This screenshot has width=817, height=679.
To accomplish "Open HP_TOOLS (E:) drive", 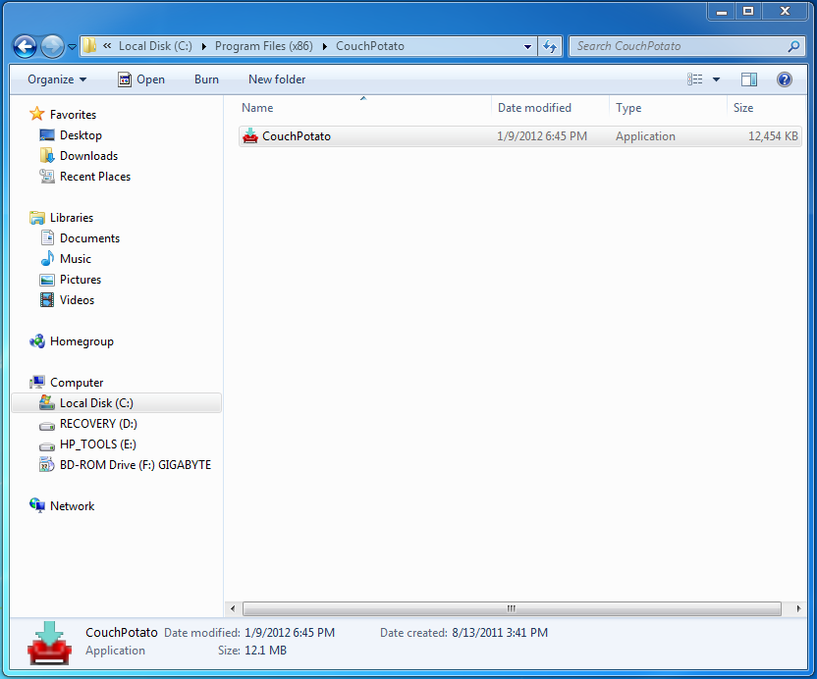I will (97, 444).
